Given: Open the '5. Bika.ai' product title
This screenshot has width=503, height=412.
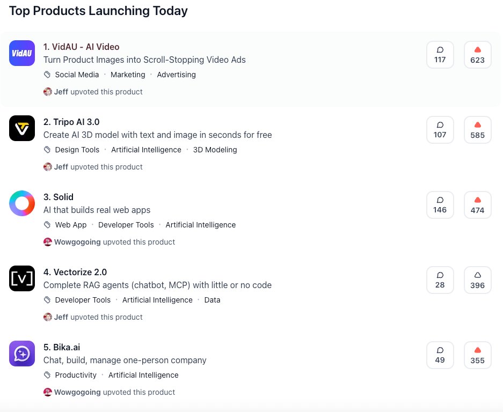Looking at the screenshot, I should (x=62, y=347).
